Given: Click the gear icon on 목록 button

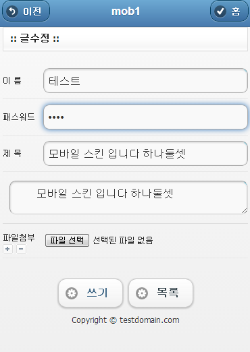Looking at the screenshot, I should tap(142, 293).
